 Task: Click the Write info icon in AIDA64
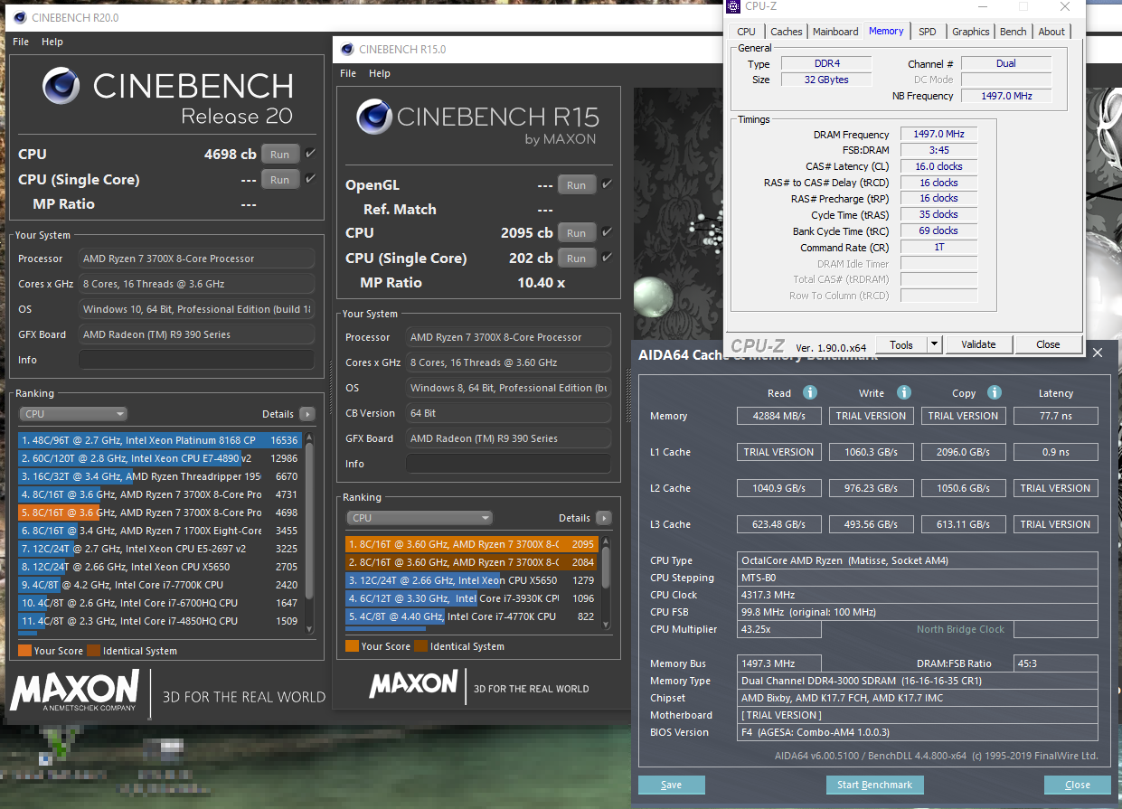pyautogui.click(x=903, y=392)
